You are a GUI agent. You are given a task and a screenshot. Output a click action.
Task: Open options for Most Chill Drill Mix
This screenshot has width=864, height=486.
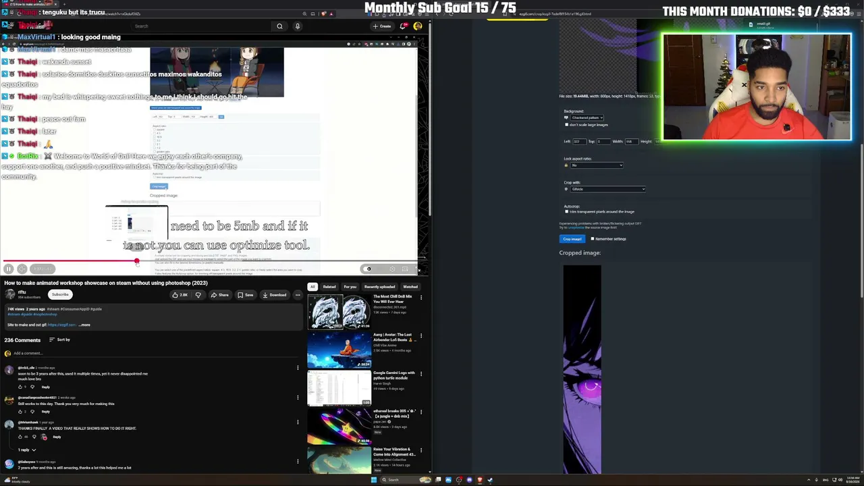[x=421, y=298]
